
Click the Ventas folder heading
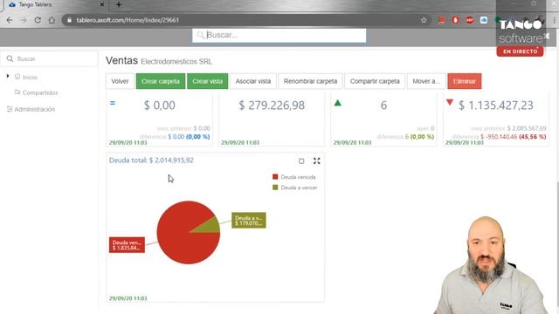pos(121,60)
